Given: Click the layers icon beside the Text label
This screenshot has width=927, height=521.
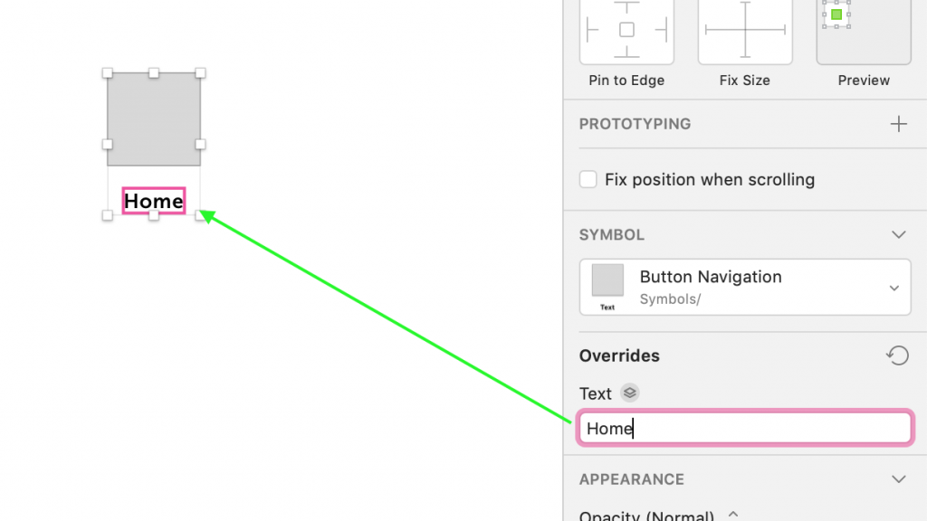Looking at the screenshot, I should pyautogui.click(x=628, y=393).
